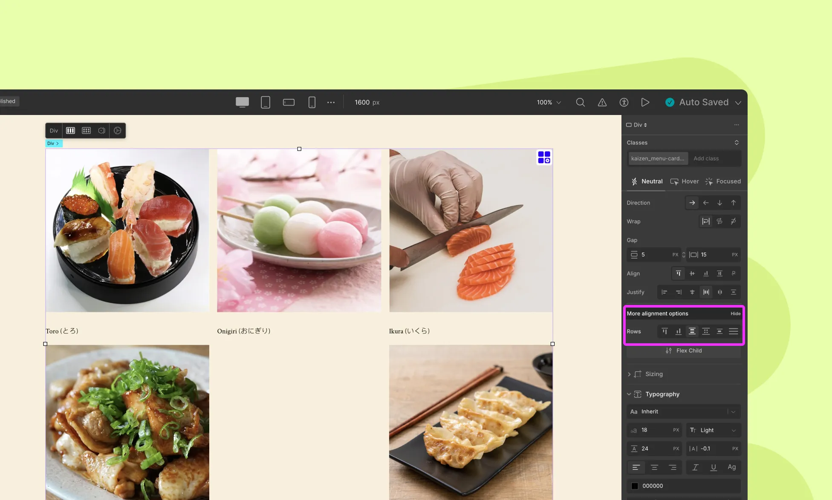This screenshot has width=832, height=500.
Task: Open the Auto Saved dropdown arrow
Action: pos(738,103)
